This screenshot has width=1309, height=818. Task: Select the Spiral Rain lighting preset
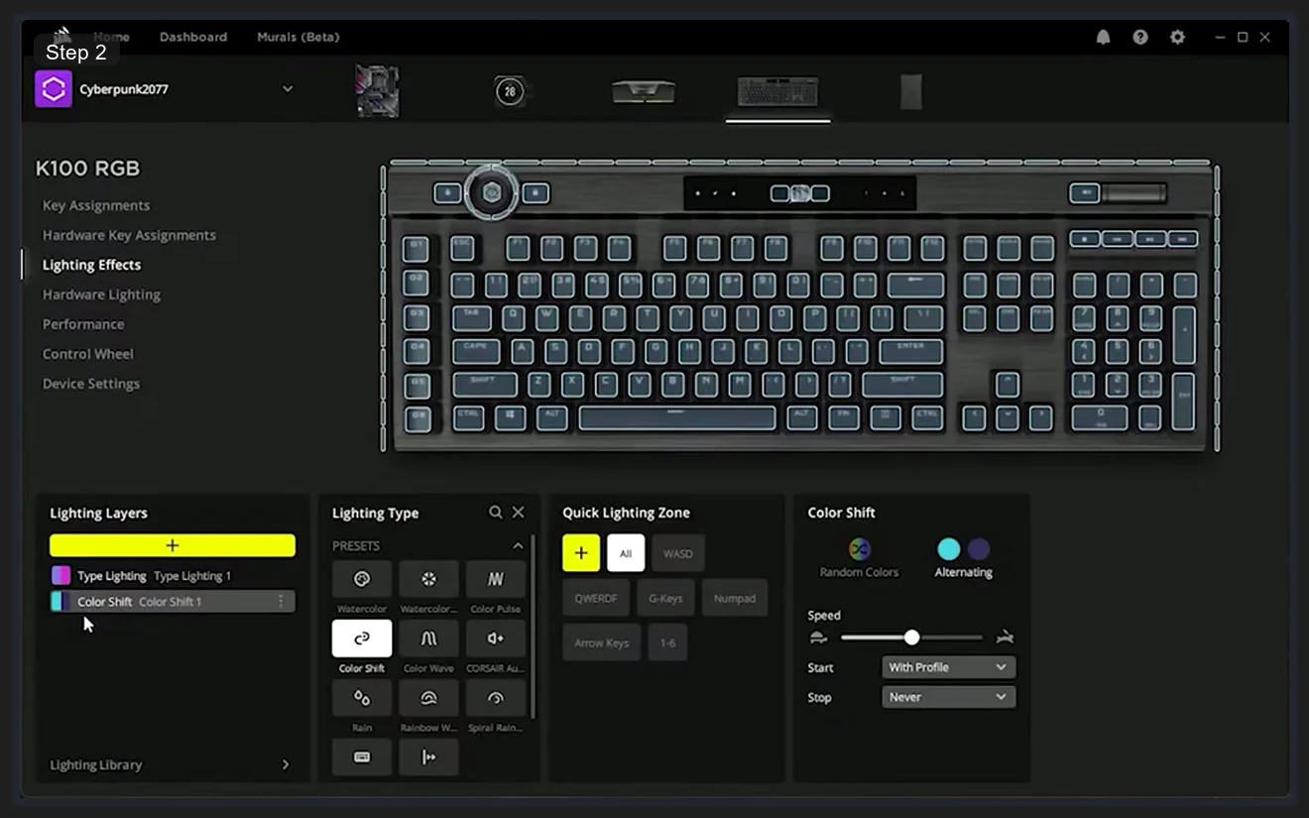pyautogui.click(x=496, y=698)
